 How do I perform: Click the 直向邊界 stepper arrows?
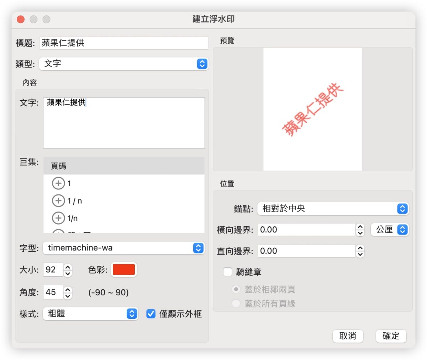(360, 251)
